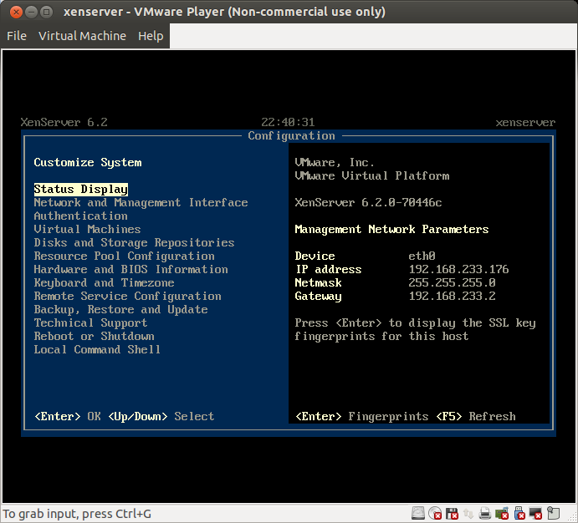The height and width of the screenshot is (523, 578).
Task: Close the VMware Player window
Action: pos(16,13)
